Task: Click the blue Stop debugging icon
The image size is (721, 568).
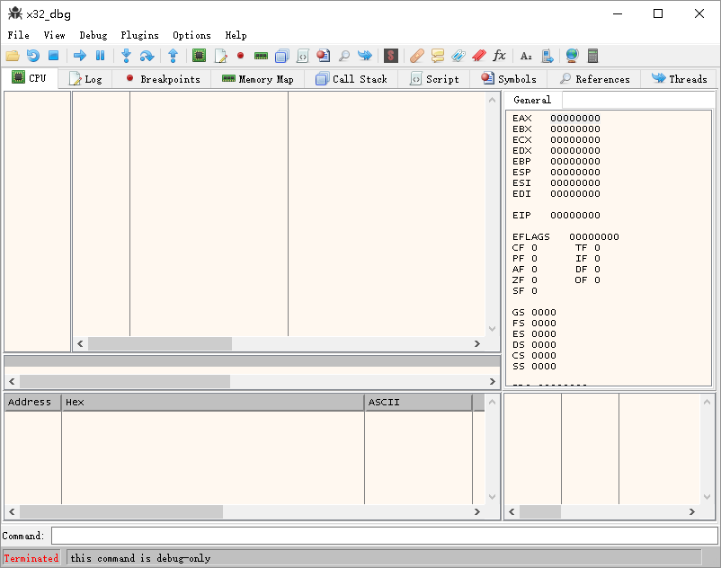Action: coord(53,56)
